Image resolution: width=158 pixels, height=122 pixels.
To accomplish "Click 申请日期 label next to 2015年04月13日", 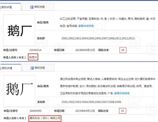I will pos(59,111).
